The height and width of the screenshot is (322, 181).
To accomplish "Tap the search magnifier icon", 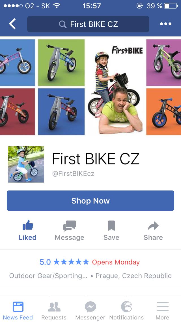I will [63, 24].
